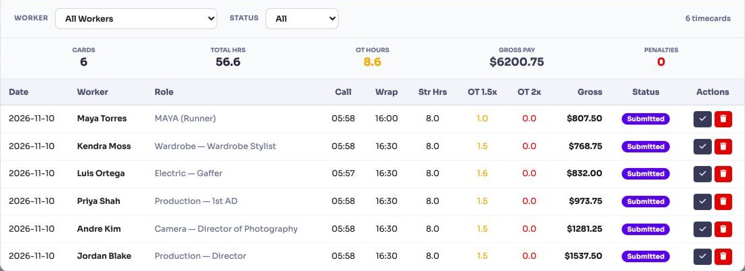Select worker name Jordan Blake
This screenshot has width=745, height=271.
tap(104, 256)
